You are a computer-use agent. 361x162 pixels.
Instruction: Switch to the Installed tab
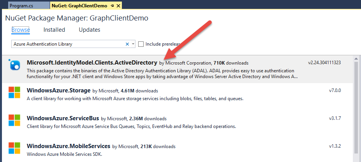[x=54, y=30]
